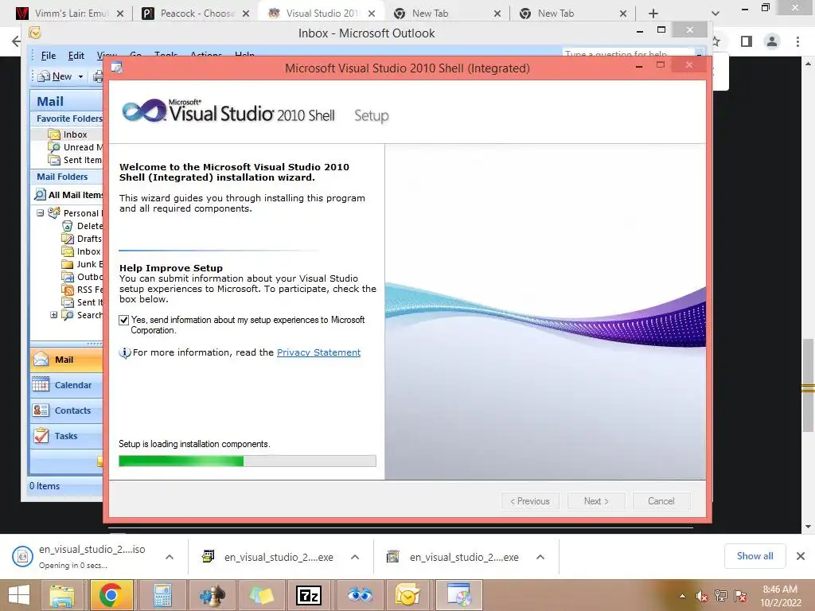
Task: Open RSS Feeds folder icon
Action: (x=67, y=290)
